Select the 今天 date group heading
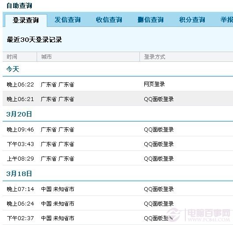Image resolution: width=233 pixels, height=225 pixels. [x=13, y=69]
